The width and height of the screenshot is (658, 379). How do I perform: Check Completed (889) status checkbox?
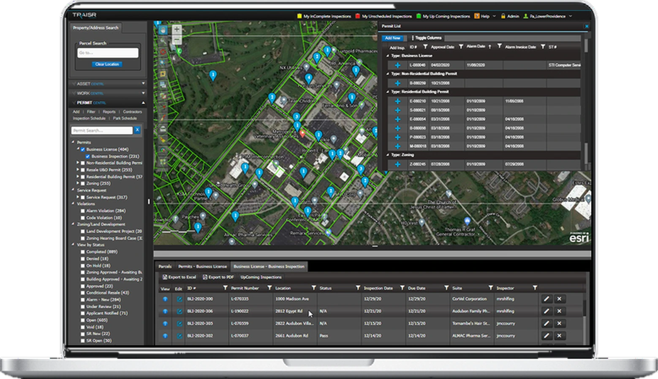click(83, 252)
